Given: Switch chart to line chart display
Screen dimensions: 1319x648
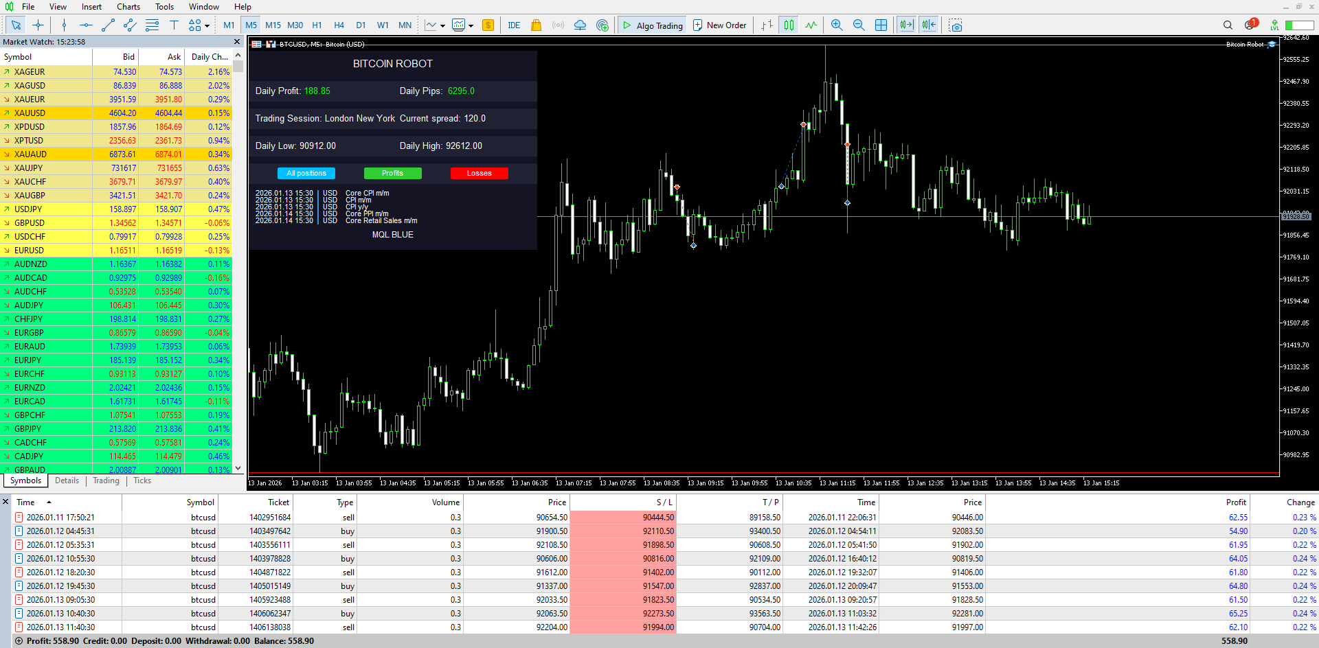Looking at the screenshot, I should coord(811,25).
